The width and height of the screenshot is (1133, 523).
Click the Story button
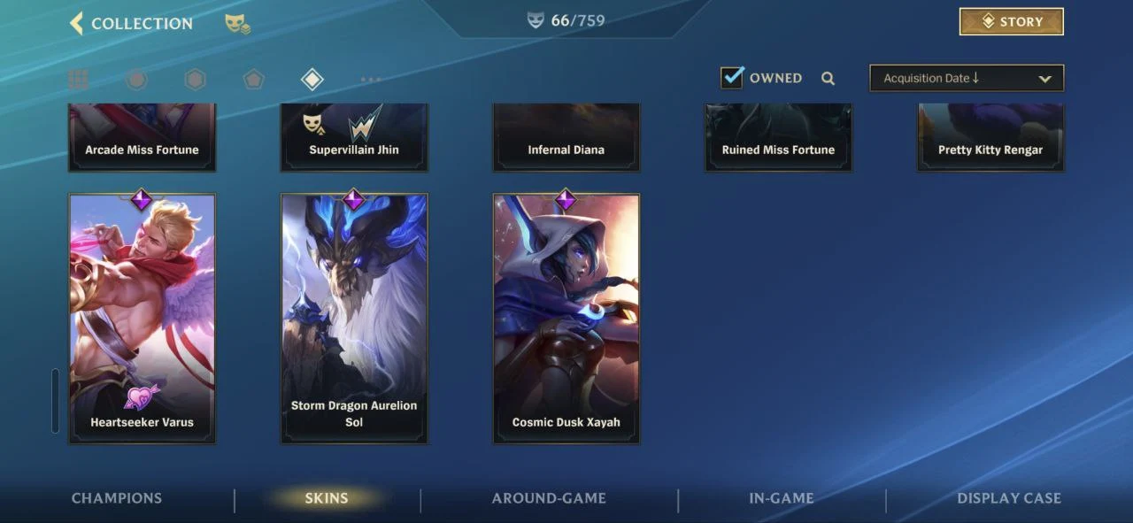pos(1012,22)
